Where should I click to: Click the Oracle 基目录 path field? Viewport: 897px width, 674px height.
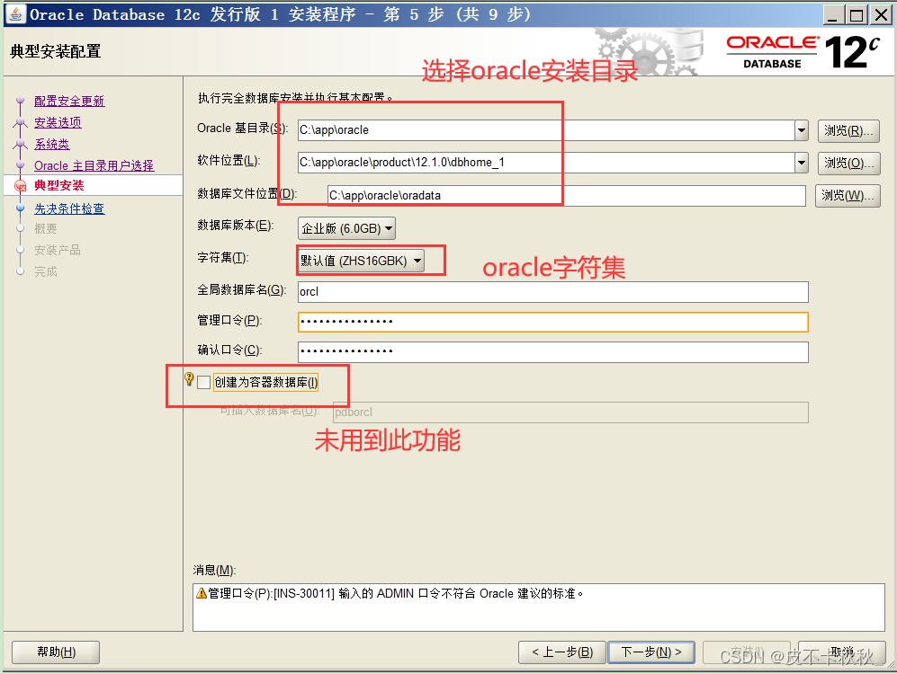[546, 130]
